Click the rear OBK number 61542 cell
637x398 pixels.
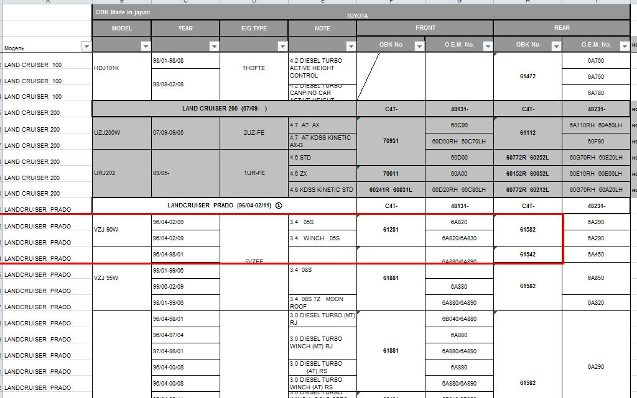click(x=528, y=254)
